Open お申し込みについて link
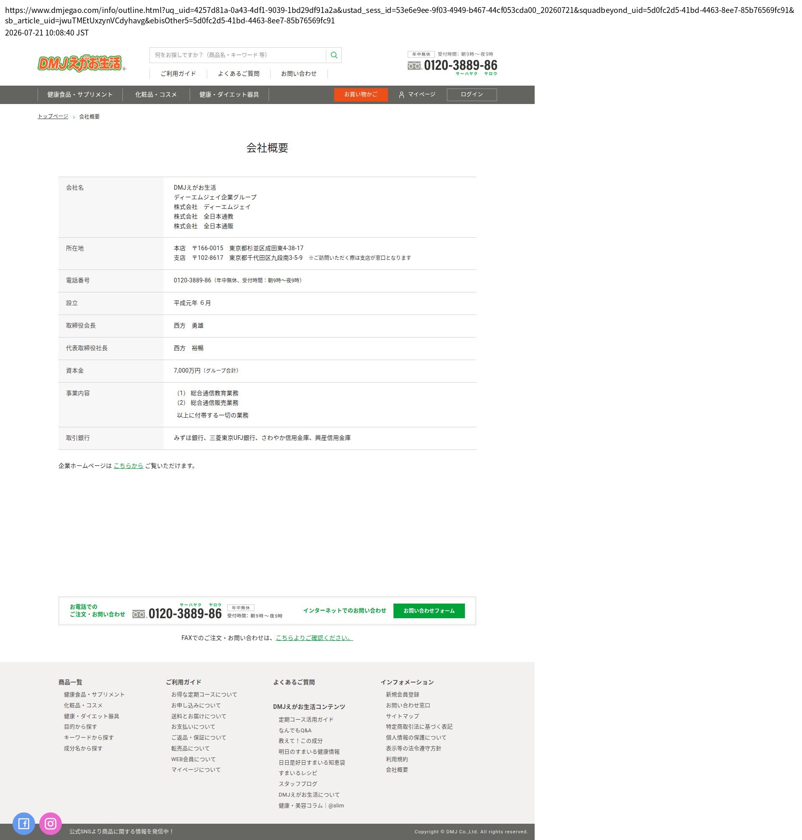The image size is (802, 840). 196,705
